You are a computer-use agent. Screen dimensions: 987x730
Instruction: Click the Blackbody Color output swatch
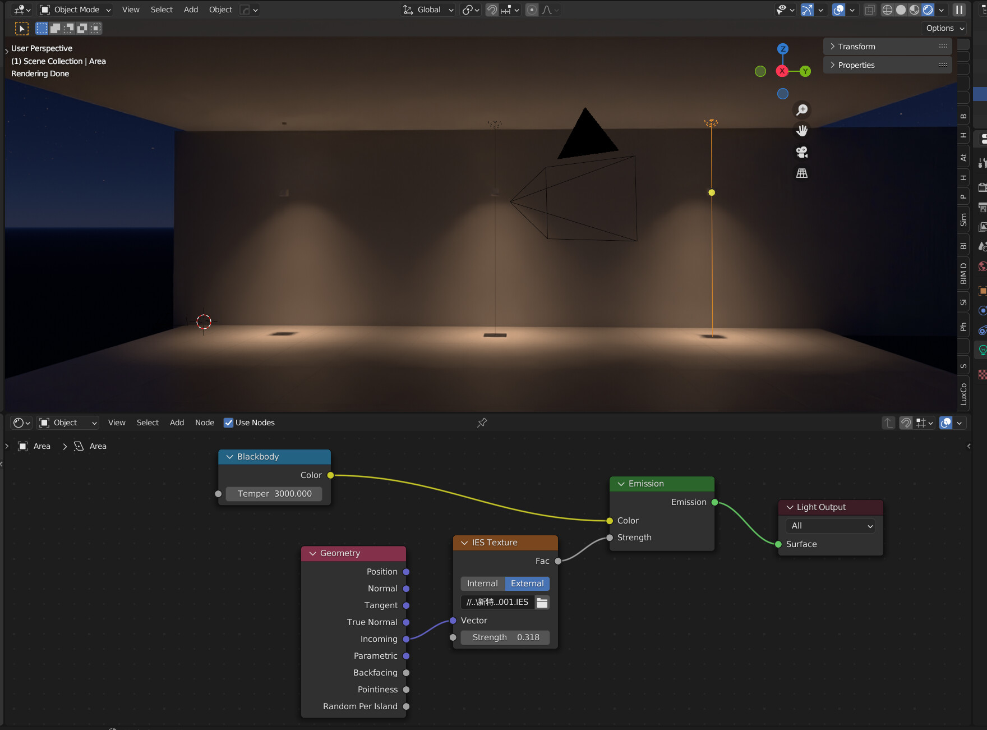(331, 475)
